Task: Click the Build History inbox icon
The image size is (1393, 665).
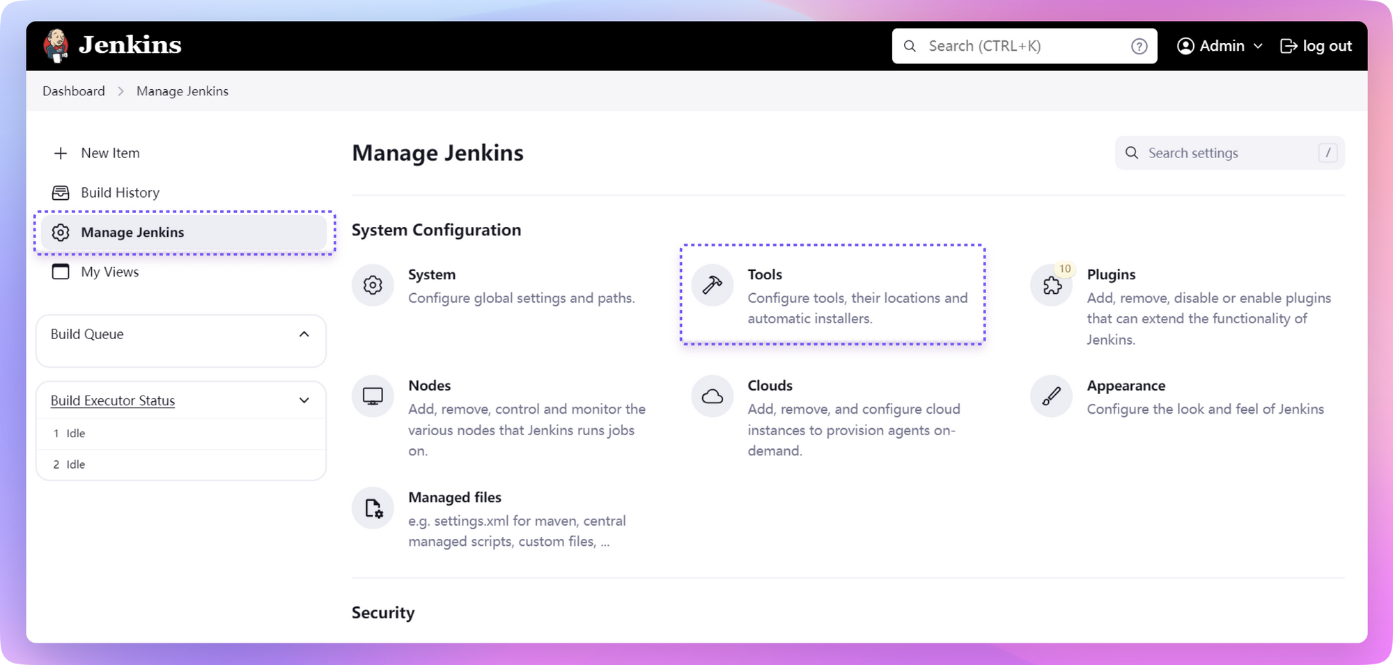Action: [x=61, y=193]
